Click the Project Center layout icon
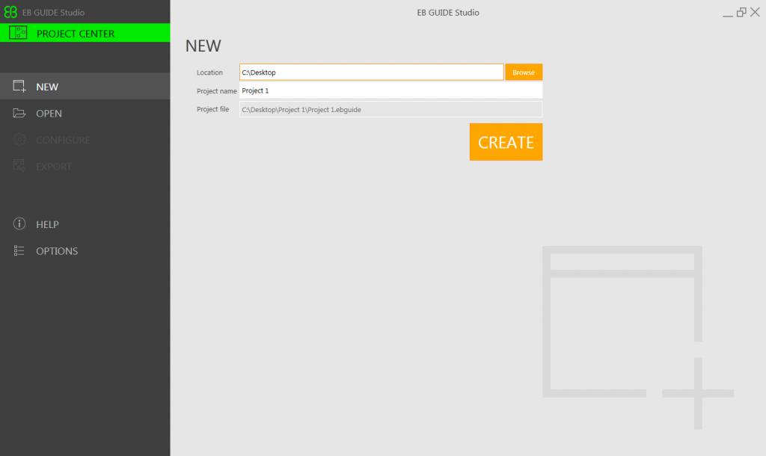 coord(18,33)
